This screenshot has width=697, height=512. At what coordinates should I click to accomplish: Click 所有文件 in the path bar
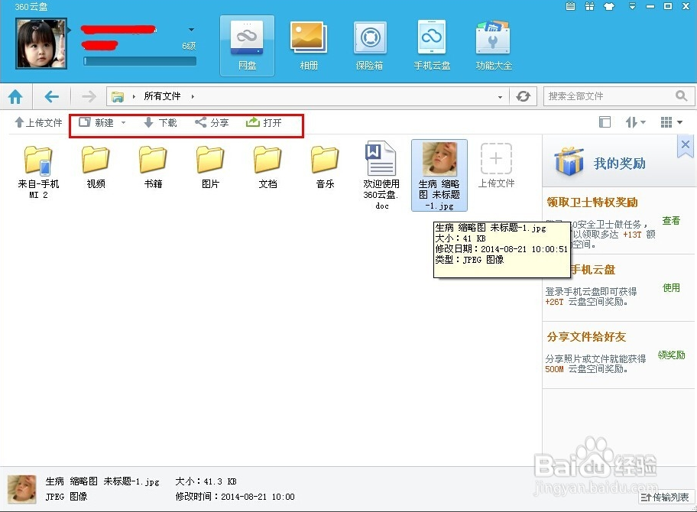(162, 96)
